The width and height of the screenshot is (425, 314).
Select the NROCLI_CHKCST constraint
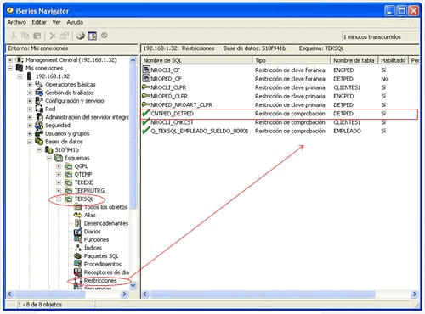(x=172, y=122)
